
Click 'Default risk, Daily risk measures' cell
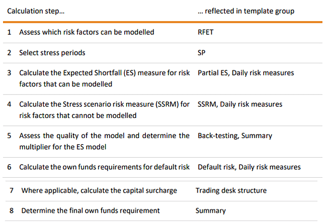click(249, 167)
